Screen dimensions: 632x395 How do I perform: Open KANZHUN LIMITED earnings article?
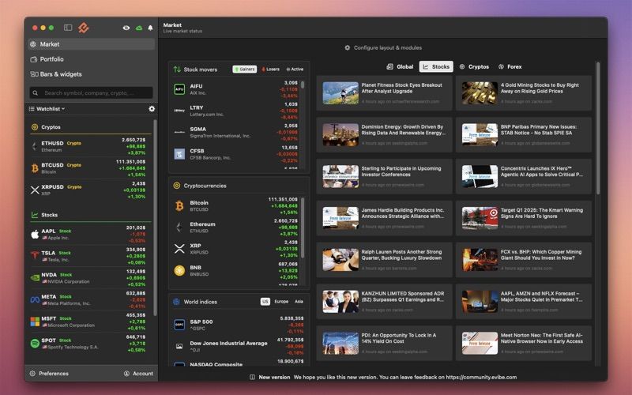pyautogui.click(x=385, y=302)
